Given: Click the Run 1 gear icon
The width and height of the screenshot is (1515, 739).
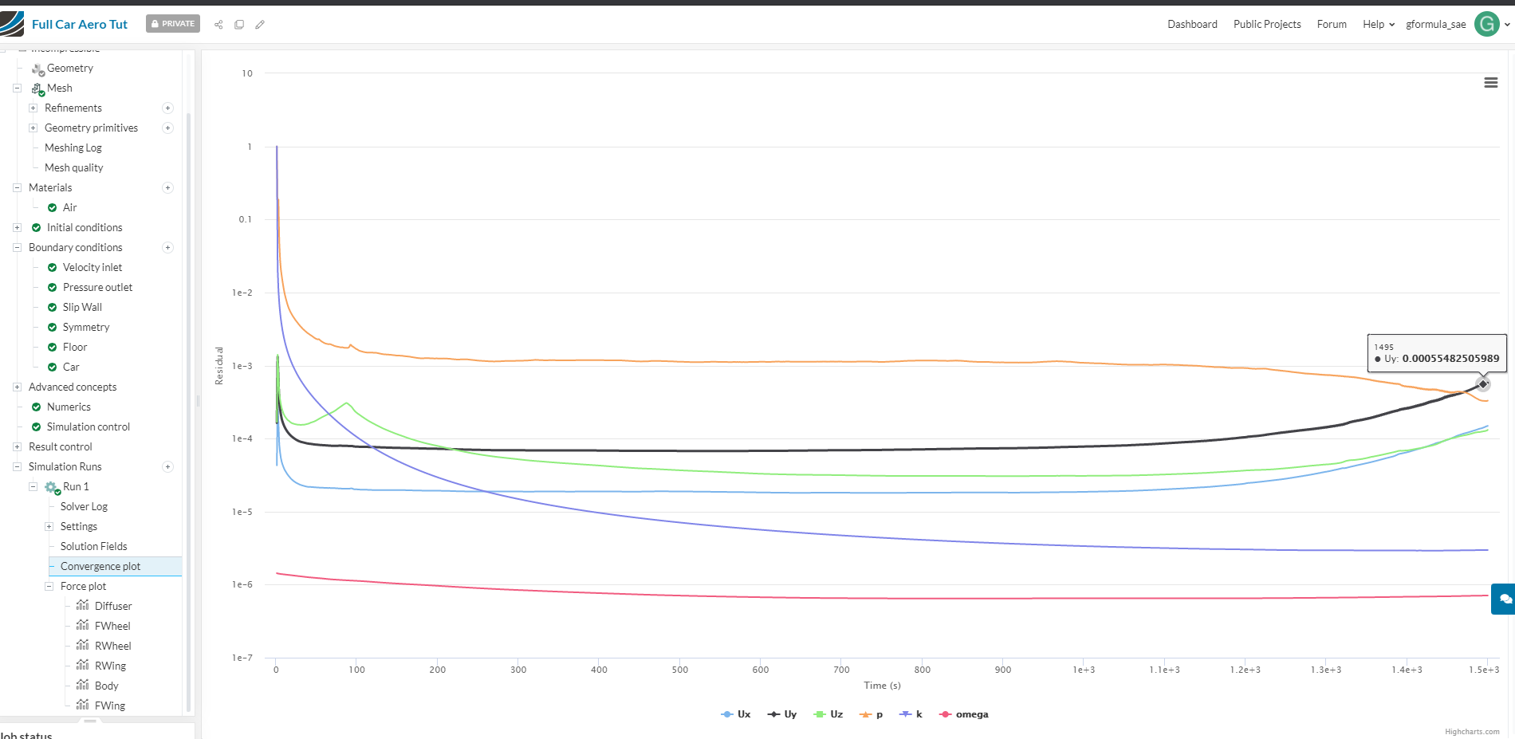Looking at the screenshot, I should (x=53, y=487).
